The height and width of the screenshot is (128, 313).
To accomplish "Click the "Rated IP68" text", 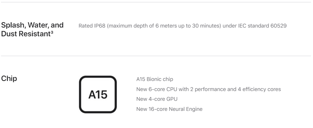I will [x=92, y=26].
